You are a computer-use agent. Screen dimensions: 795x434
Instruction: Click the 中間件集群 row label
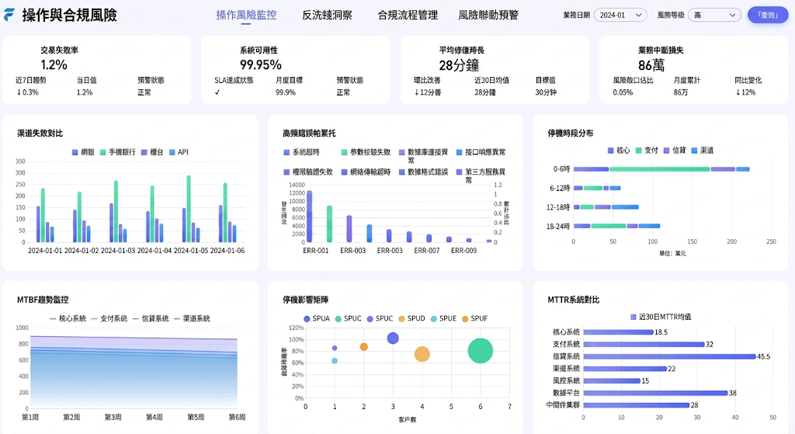[x=563, y=405]
